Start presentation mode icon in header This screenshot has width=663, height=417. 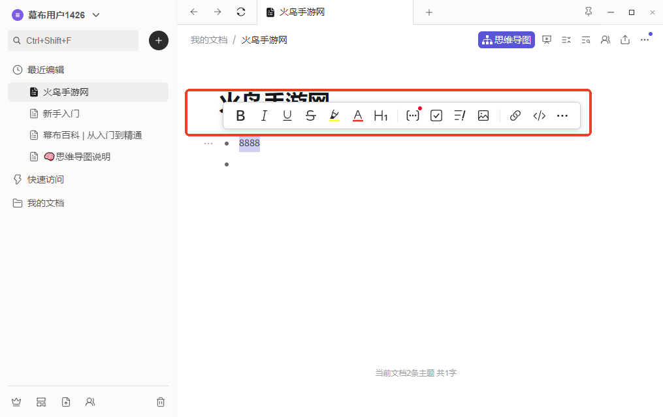(x=547, y=40)
